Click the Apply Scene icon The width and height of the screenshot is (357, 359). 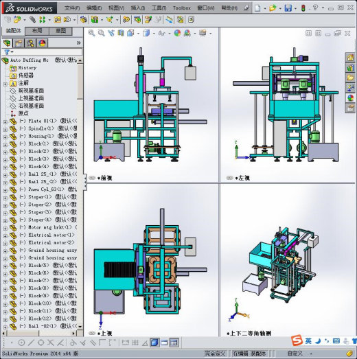(187, 33)
